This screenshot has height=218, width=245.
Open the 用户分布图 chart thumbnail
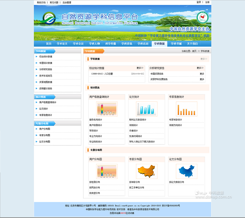107,171
